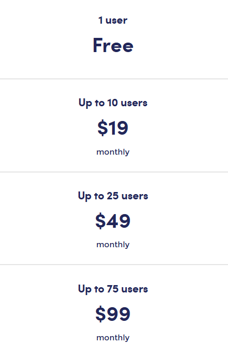
Task: Click "monthly" under the $99 price
Action: point(113,338)
